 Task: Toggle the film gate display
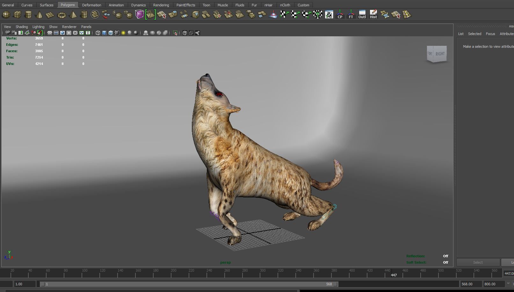point(56,33)
